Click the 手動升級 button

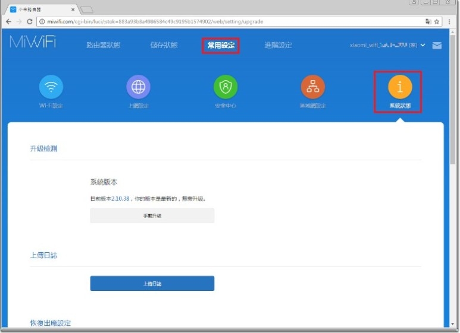[152, 216]
